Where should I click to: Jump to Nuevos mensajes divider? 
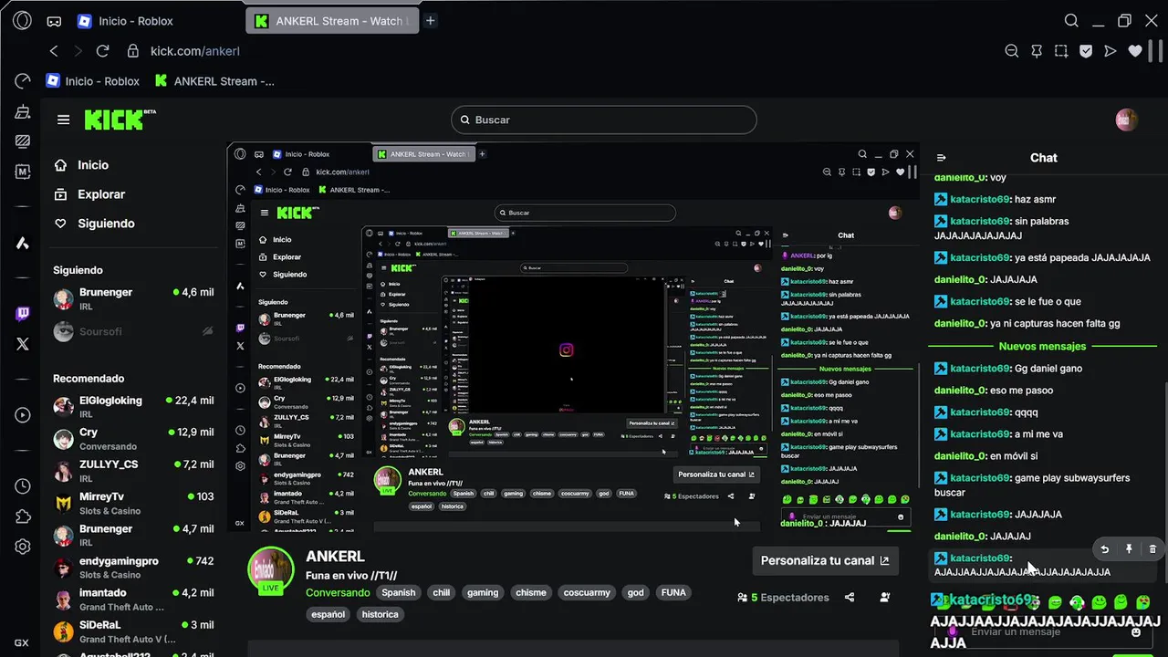coord(1042,346)
